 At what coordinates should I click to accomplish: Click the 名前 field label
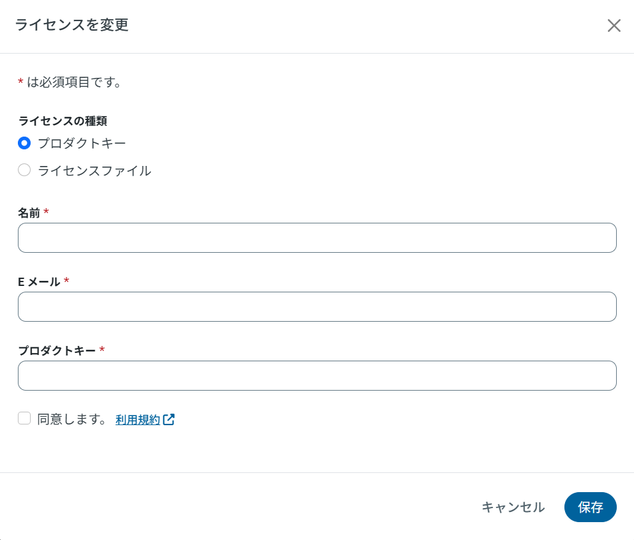(29, 213)
